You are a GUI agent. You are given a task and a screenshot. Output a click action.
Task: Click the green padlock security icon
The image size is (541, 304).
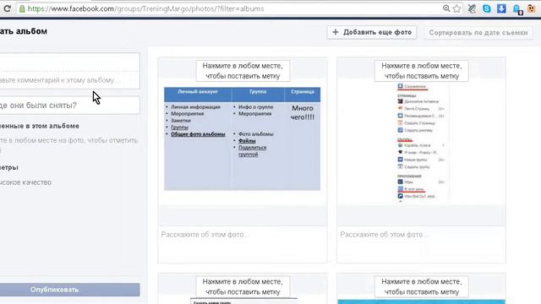point(22,9)
